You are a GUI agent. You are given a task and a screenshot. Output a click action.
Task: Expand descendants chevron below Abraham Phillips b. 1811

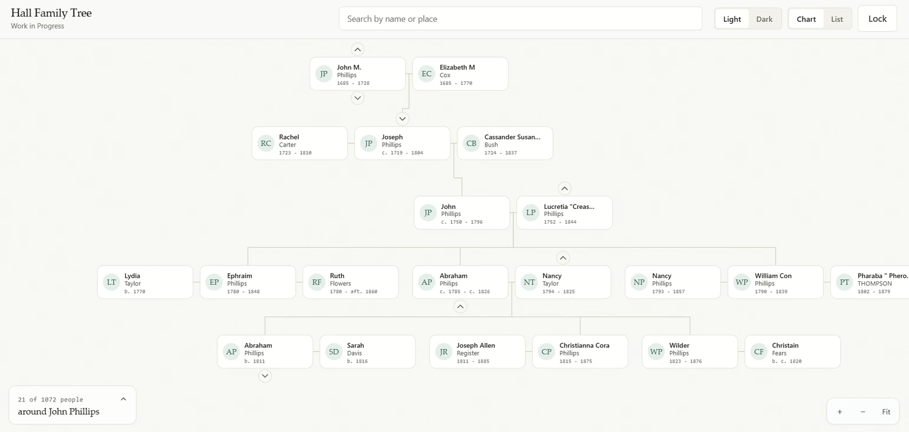click(265, 376)
